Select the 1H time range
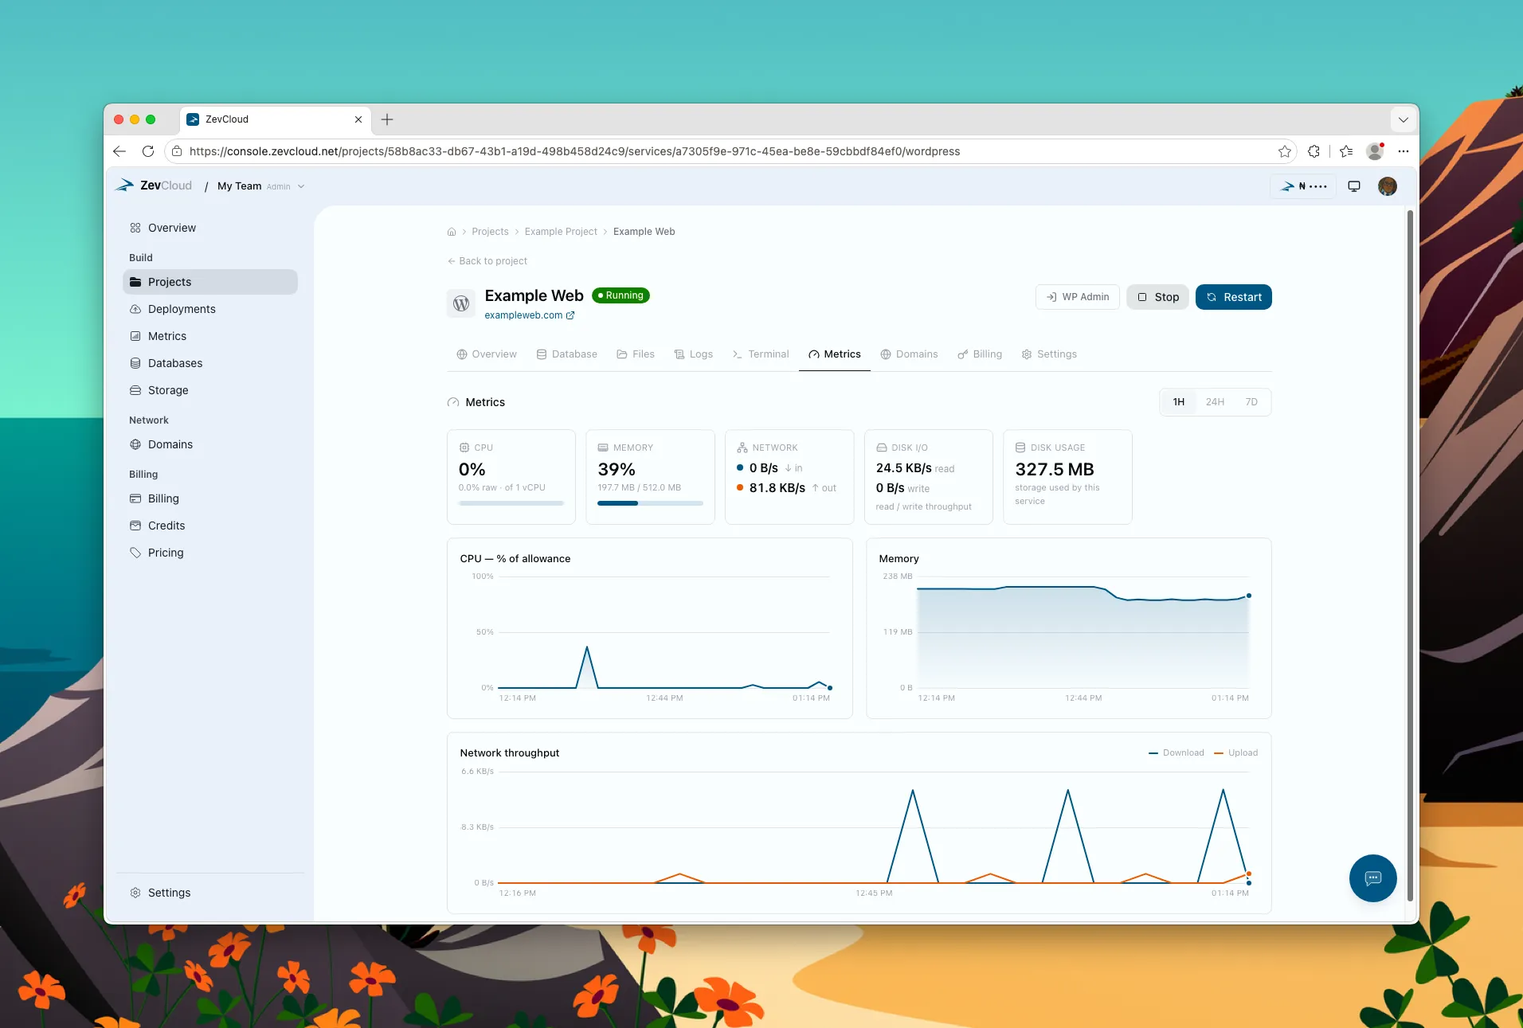The height and width of the screenshot is (1028, 1523). (x=1179, y=402)
